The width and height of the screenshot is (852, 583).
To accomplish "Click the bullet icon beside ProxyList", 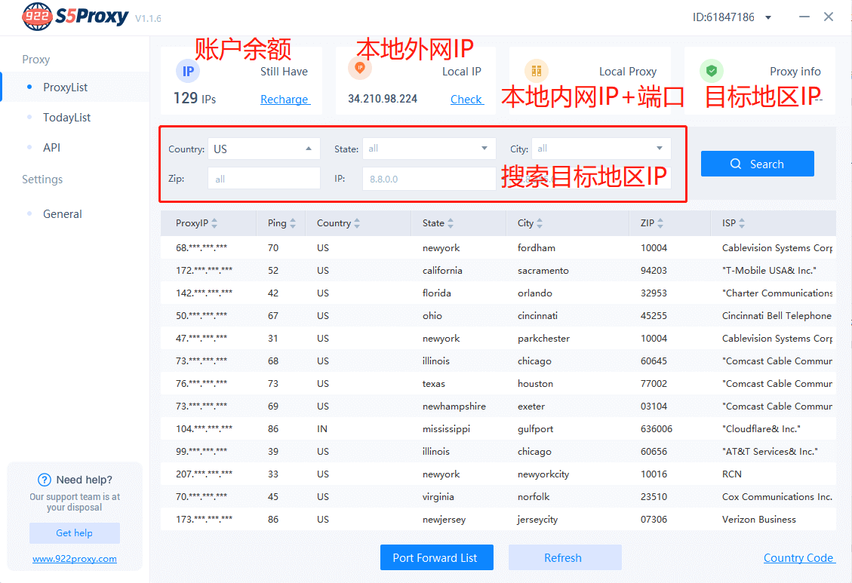I will click(x=30, y=87).
